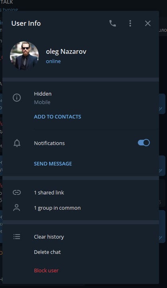This screenshot has width=167, height=288.
Task: Open the three-dot more options menu
Action: [130, 23]
